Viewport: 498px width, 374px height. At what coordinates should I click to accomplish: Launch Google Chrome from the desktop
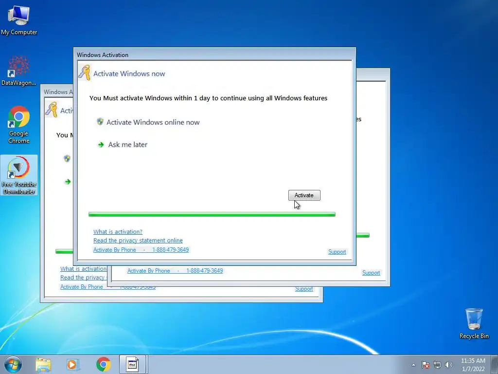click(19, 124)
